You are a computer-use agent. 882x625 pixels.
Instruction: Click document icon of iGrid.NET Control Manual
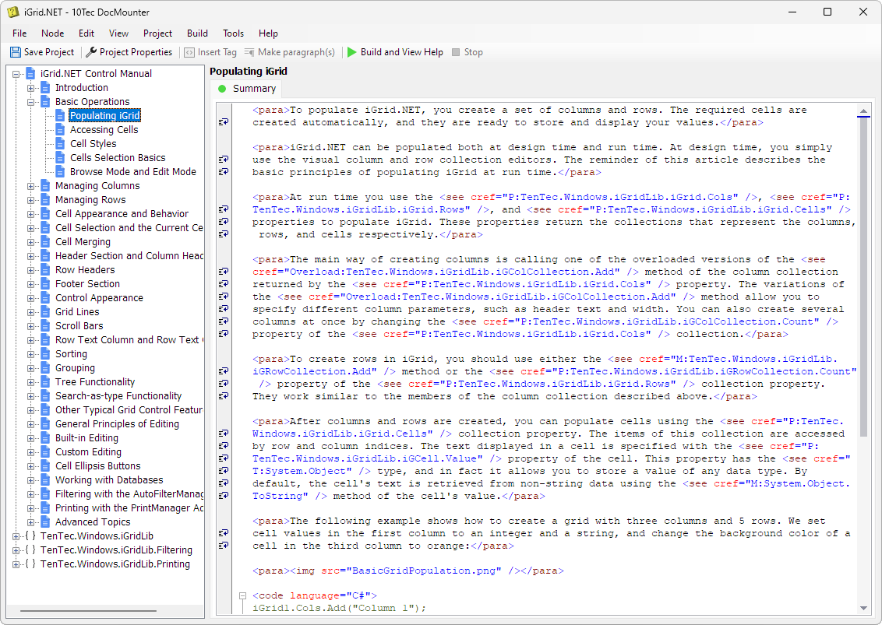(x=31, y=74)
